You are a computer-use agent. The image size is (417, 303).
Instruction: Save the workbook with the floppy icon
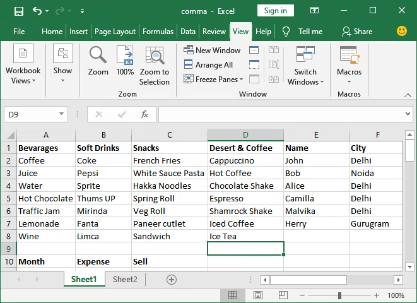click(19, 11)
